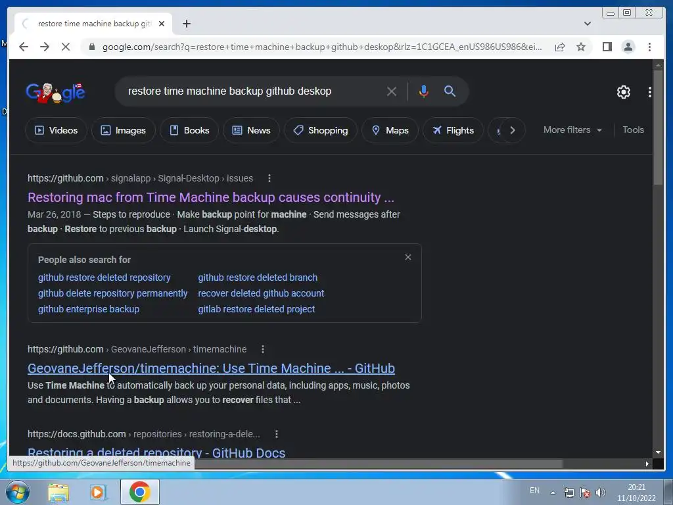The height and width of the screenshot is (505, 673).
Task: Switch to Images results
Action: [123, 130]
